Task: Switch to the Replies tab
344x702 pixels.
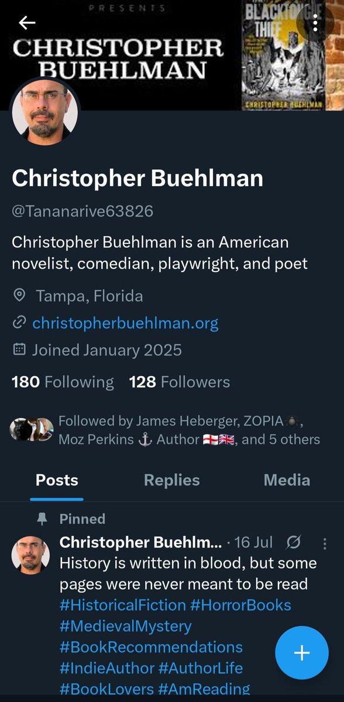Action: [x=172, y=480]
